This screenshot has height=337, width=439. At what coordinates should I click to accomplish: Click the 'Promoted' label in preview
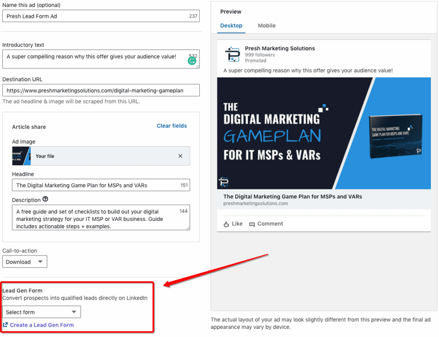256,61
